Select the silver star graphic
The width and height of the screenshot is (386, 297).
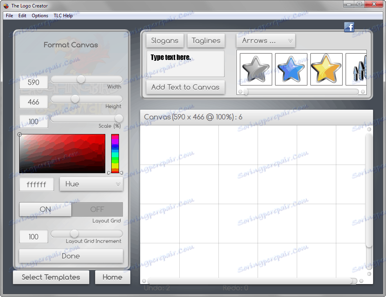256,69
